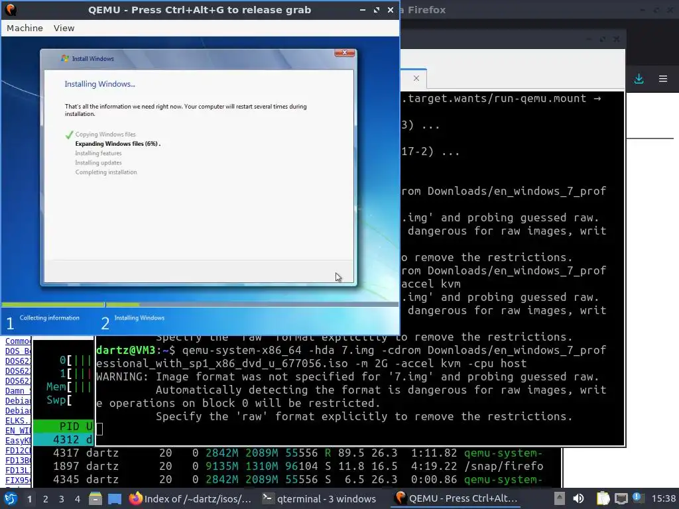This screenshot has height=509, width=679.
Task: Open the EasyK... link in Firefox index
Action: 18,441
